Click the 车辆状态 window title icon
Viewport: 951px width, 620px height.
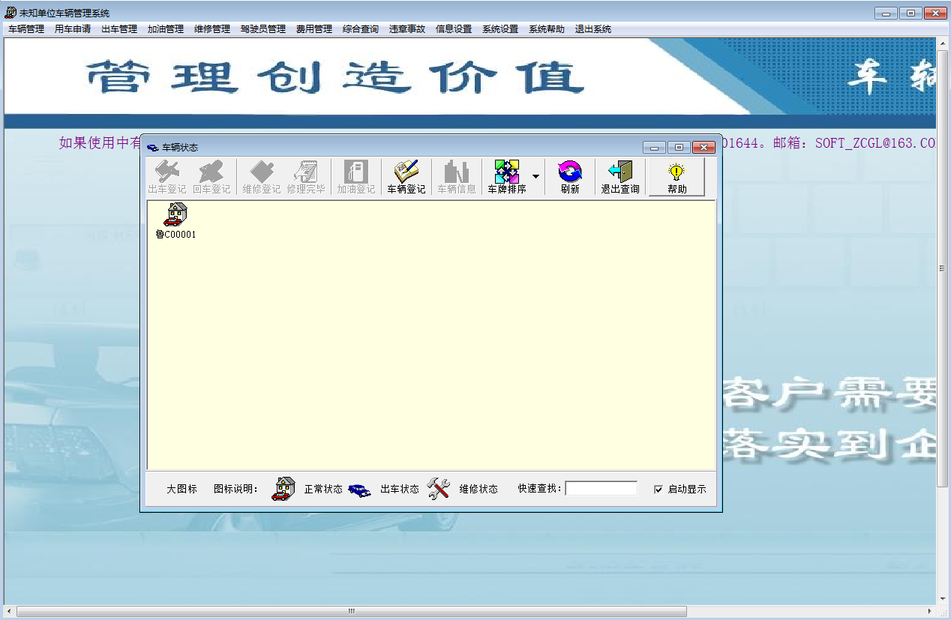[152, 148]
